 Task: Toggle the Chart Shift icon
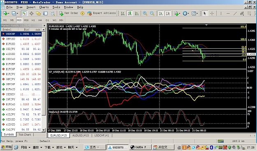pyautogui.click(x=168, y=13)
